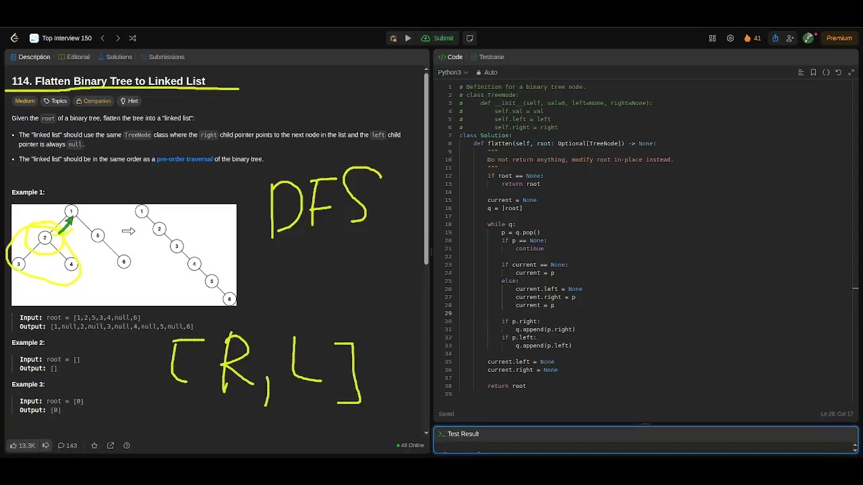Run the code with the play icon
863x485 pixels.
pyautogui.click(x=408, y=38)
